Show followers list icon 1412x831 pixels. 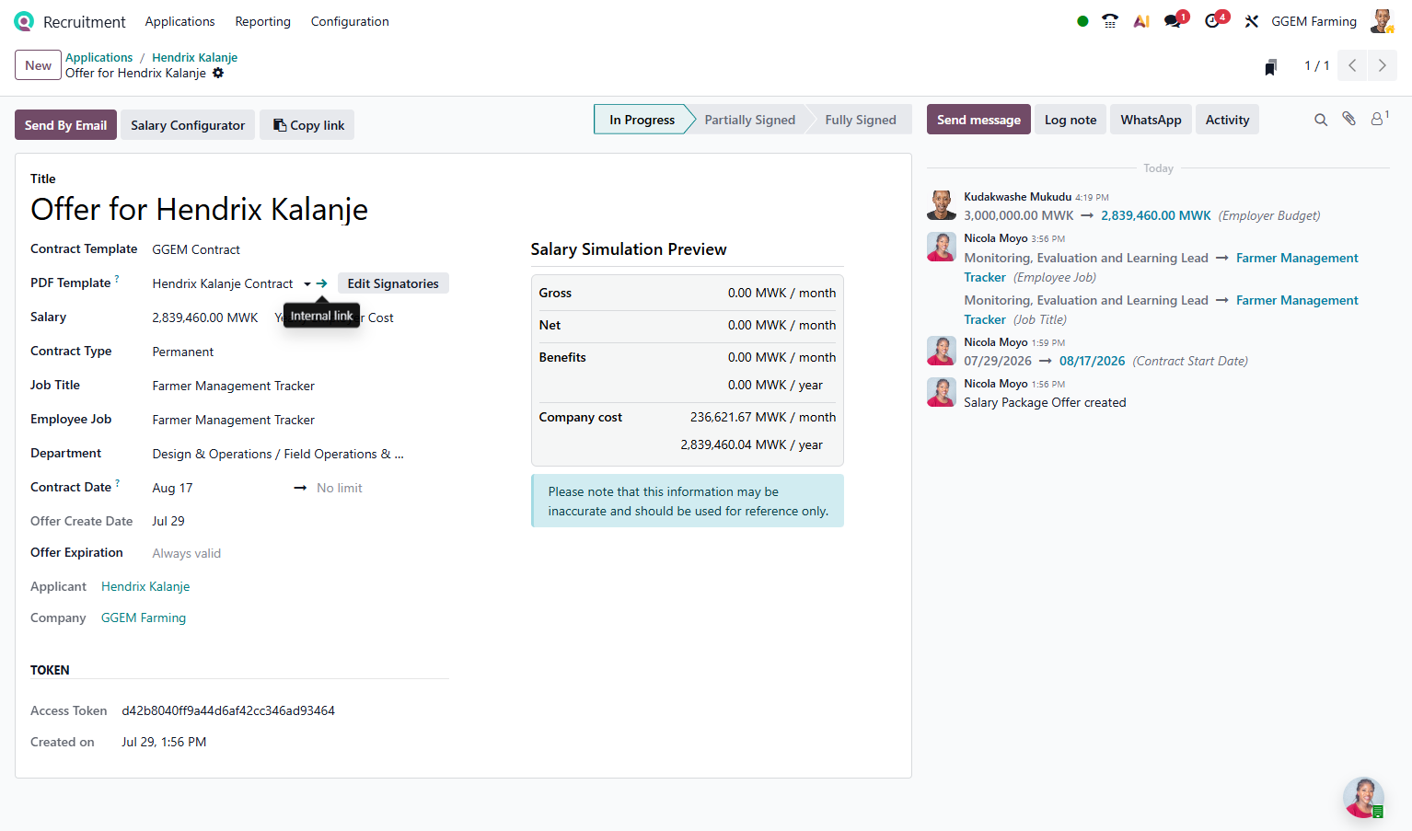pos(1379,119)
